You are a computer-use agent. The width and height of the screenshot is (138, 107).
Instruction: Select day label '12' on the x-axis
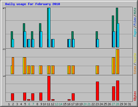pyautogui.click(x=53, y=104)
